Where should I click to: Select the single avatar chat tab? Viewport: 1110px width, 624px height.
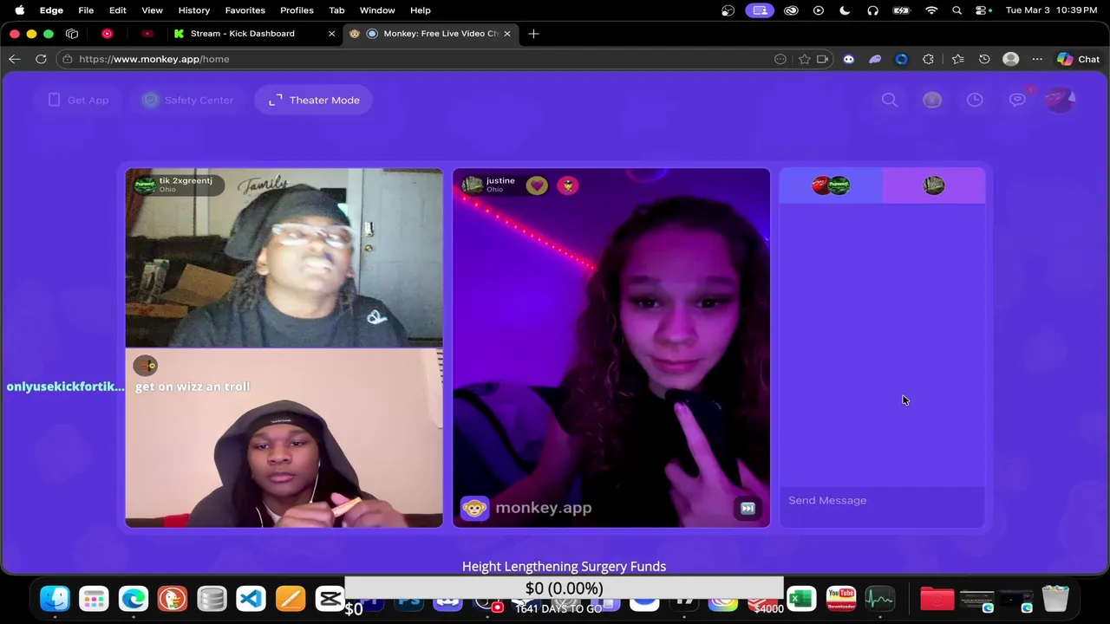coord(933,185)
